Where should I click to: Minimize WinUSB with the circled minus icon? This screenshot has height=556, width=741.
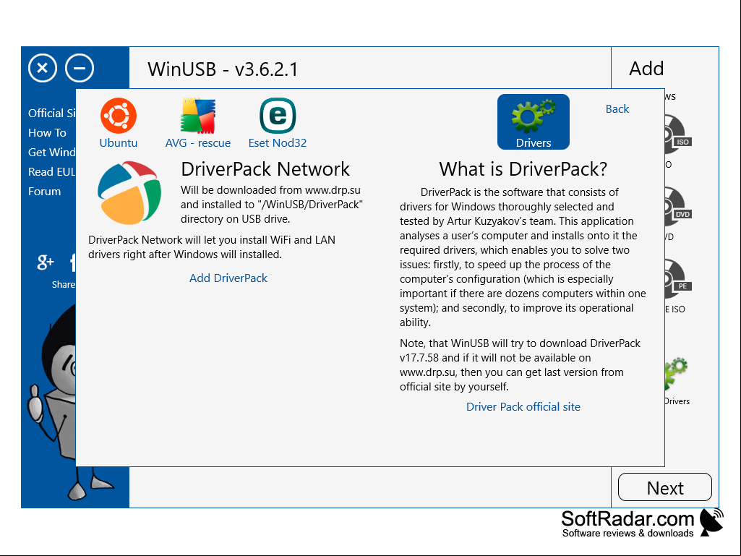point(80,68)
